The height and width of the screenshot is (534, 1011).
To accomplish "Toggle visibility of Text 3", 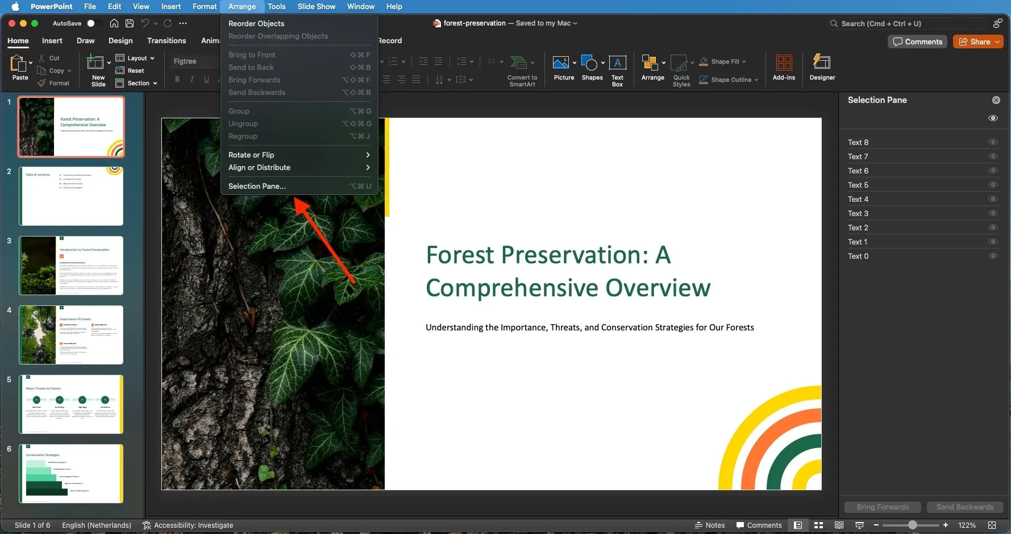I will click(x=993, y=213).
